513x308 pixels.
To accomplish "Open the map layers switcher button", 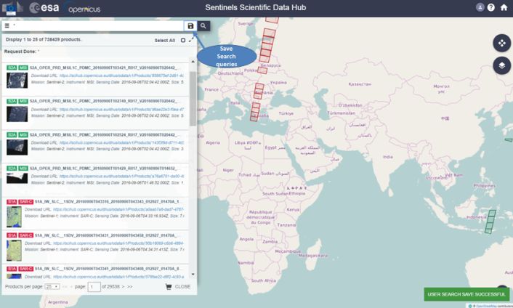I will tap(501, 65).
